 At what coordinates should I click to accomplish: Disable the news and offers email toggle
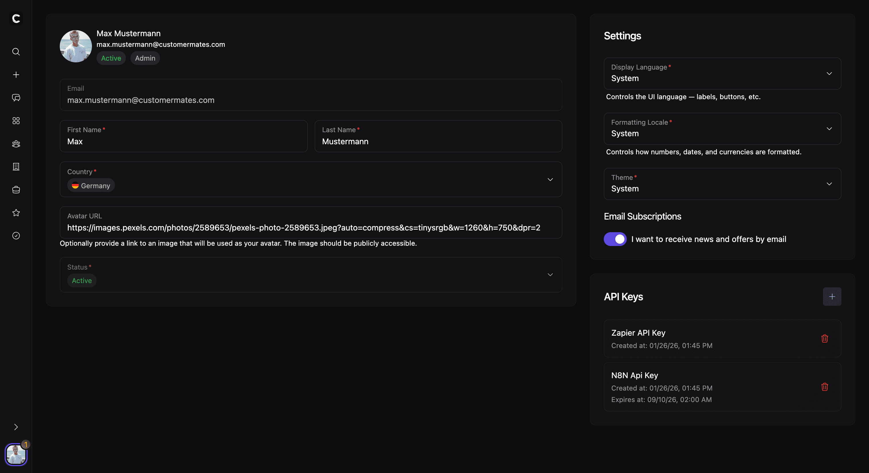coord(615,239)
